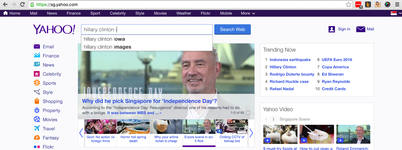Viewport: 402px width, 150px height.
Task: Select suggestion 'hillary clinton iowa'
Action: (147, 39)
